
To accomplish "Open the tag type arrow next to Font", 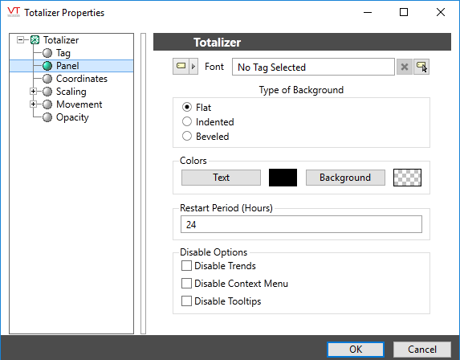I will pyautogui.click(x=193, y=67).
